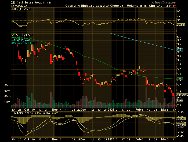Click Nov on date axis below MACD panel
The image size is (188, 142).
pos(55,139)
